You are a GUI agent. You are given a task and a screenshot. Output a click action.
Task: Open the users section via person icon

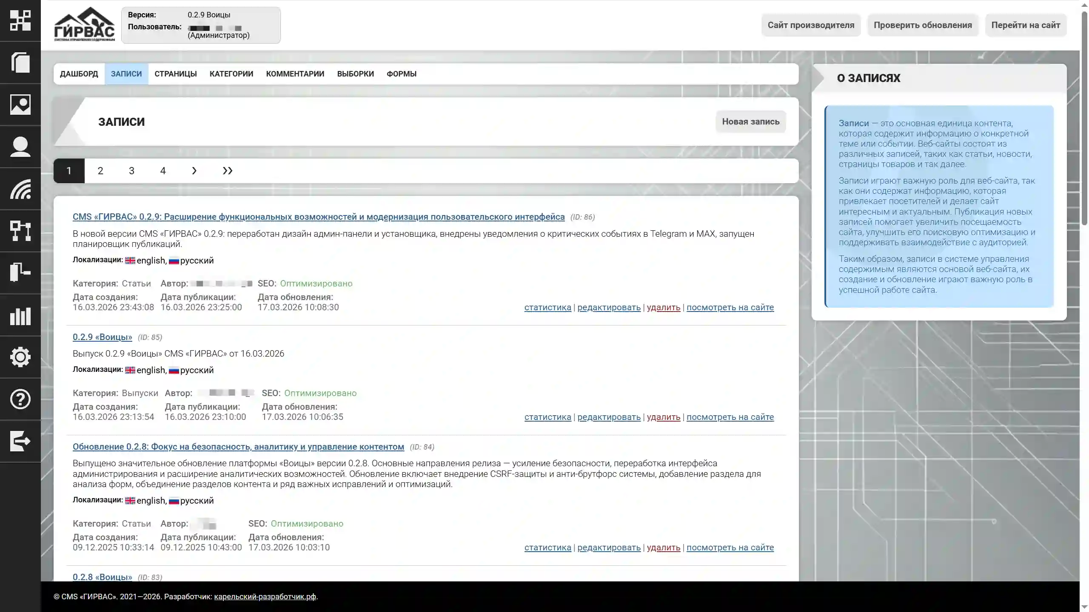click(20, 146)
